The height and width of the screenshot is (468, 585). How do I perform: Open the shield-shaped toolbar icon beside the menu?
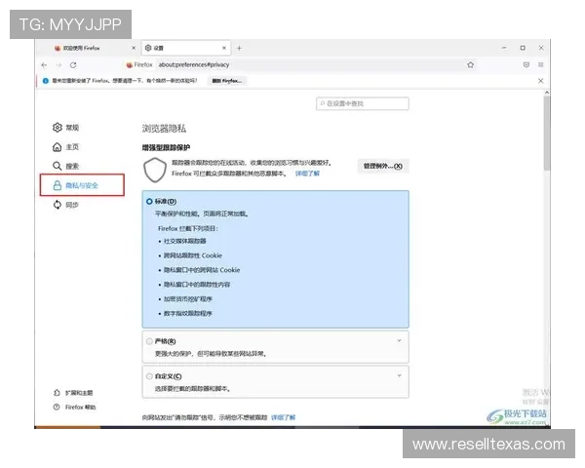(x=526, y=64)
